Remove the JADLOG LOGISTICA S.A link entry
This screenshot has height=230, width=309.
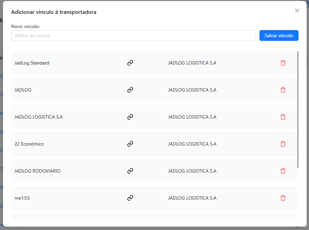(x=283, y=117)
